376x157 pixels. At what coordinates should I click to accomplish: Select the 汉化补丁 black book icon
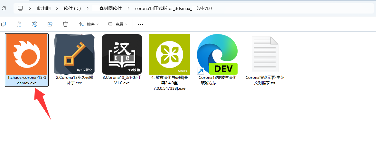[x=122, y=54]
